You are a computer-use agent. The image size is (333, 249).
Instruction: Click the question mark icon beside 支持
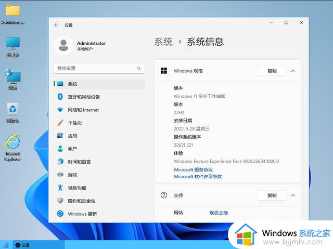(164, 195)
